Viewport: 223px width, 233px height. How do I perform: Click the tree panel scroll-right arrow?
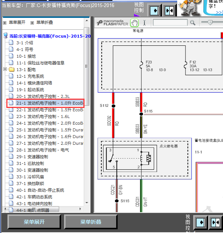pyautogui.click(x=80, y=209)
